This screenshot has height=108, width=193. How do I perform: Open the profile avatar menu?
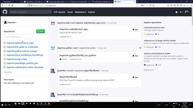(187, 12)
